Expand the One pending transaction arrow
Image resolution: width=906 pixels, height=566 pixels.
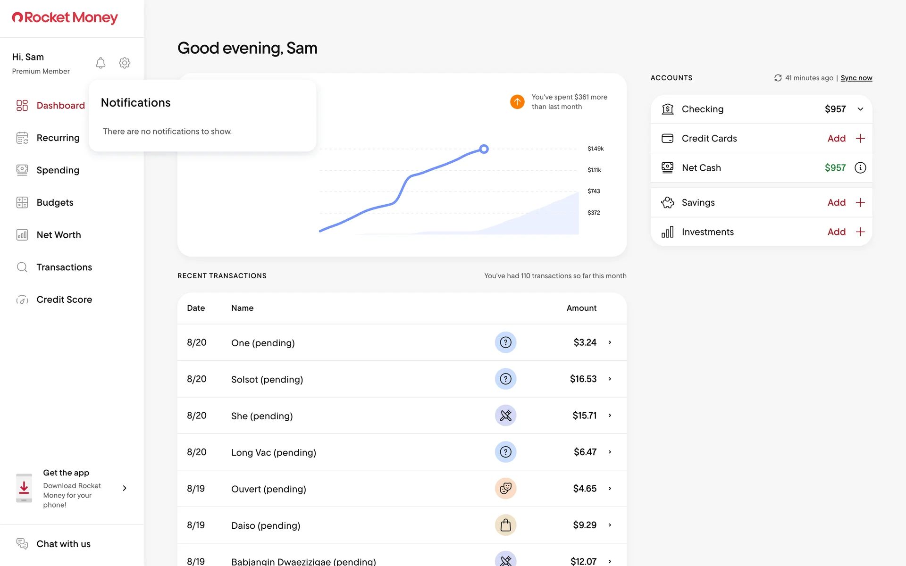(x=610, y=342)
